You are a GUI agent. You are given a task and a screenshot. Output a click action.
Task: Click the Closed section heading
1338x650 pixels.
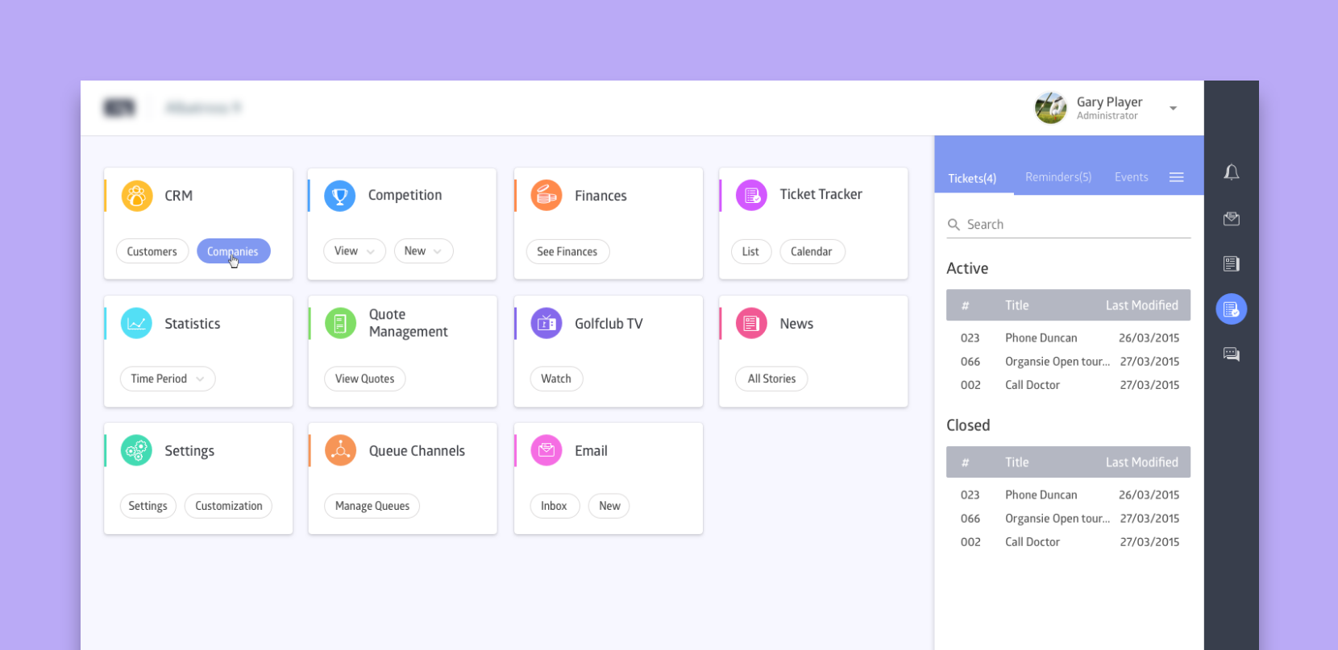[x=968, y=425]
